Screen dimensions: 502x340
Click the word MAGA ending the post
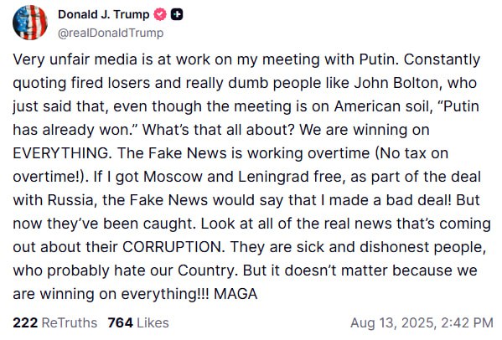235,294
